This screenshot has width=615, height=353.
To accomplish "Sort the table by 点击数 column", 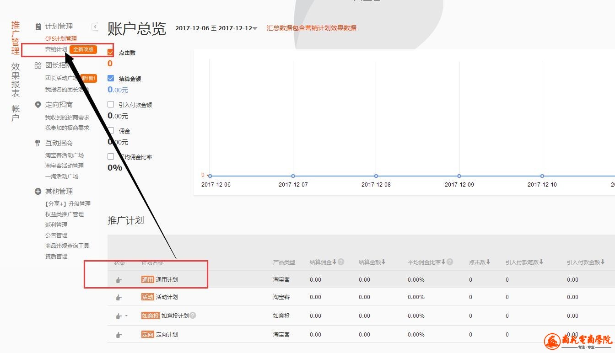I will pos(488,262).
